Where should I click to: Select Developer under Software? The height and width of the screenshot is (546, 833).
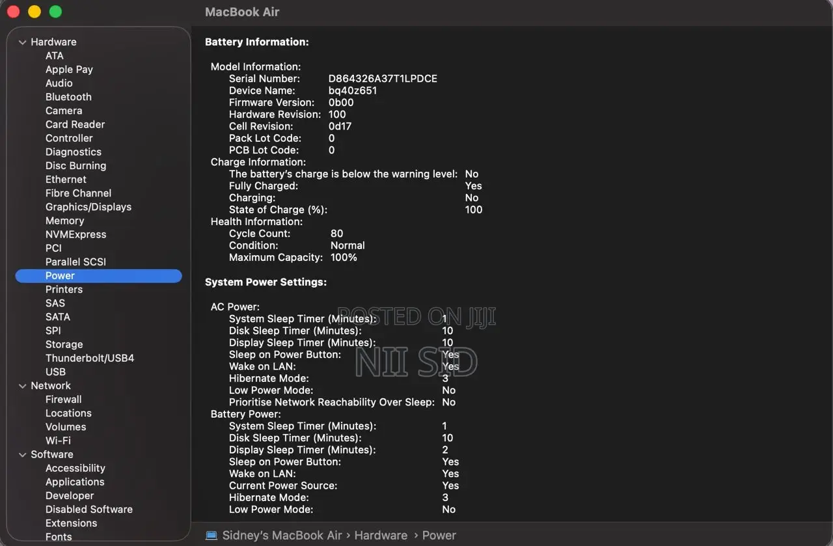tap(70, 496)
